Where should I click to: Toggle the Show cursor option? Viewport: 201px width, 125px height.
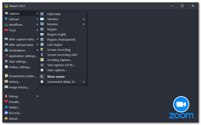(x=56, y=77)
